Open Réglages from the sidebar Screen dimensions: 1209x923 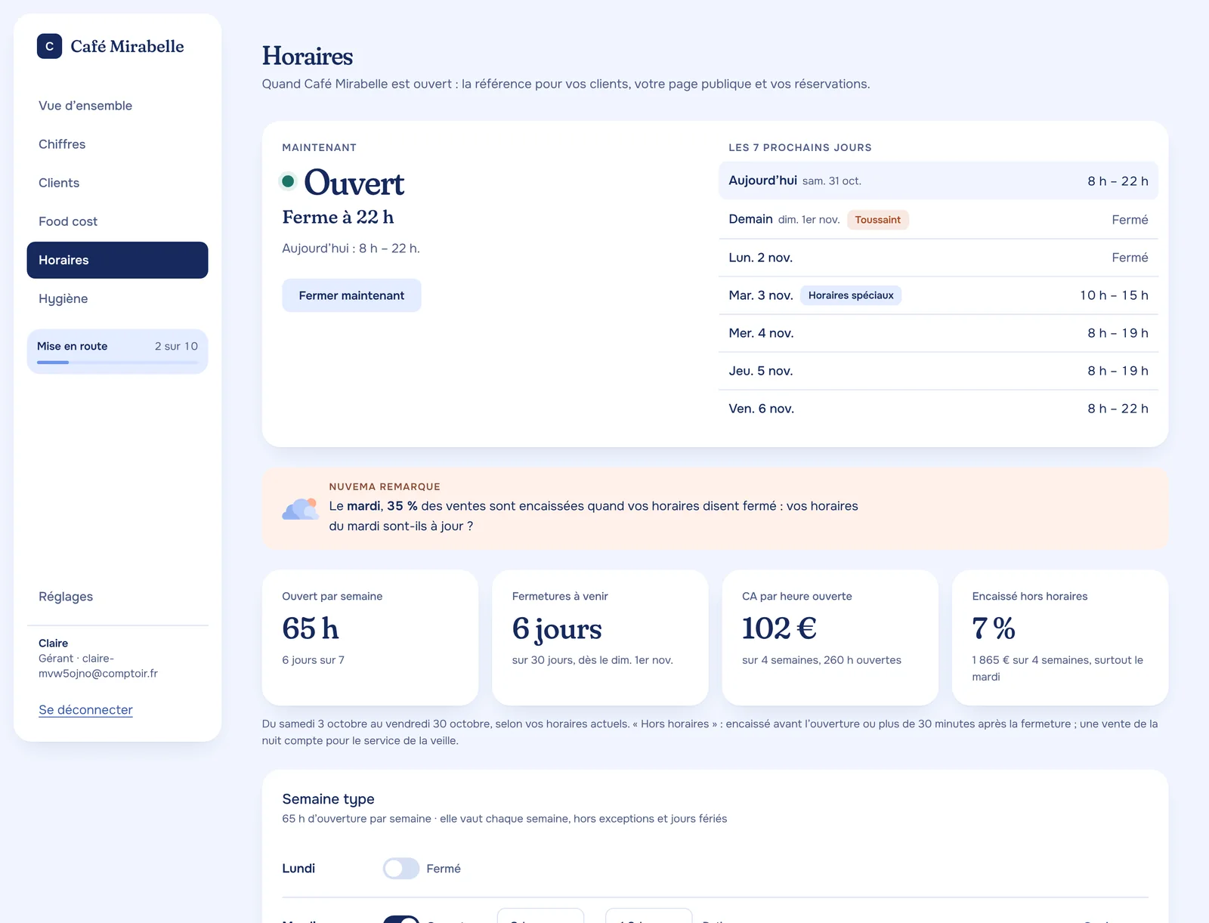coord(117,597)
